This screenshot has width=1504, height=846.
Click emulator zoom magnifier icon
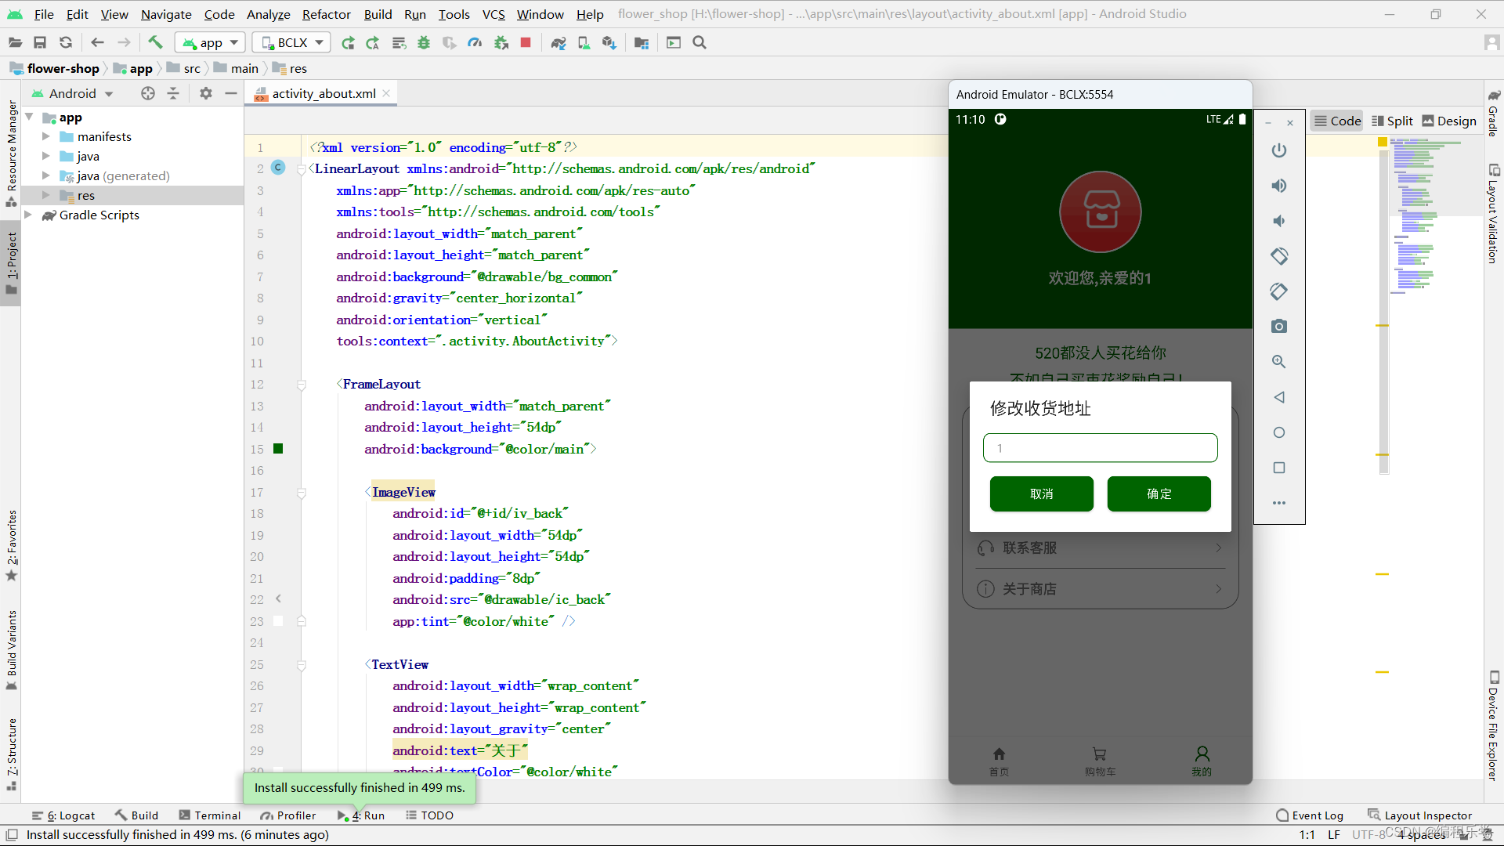(x=1279, y=361)
